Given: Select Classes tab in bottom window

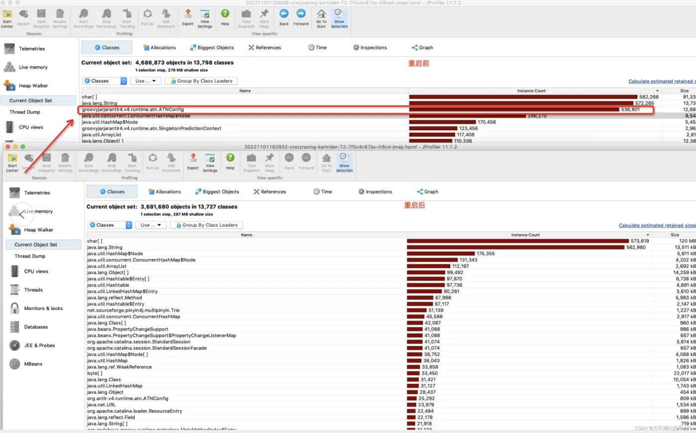Looking at the screenshot, I should 112,192.
